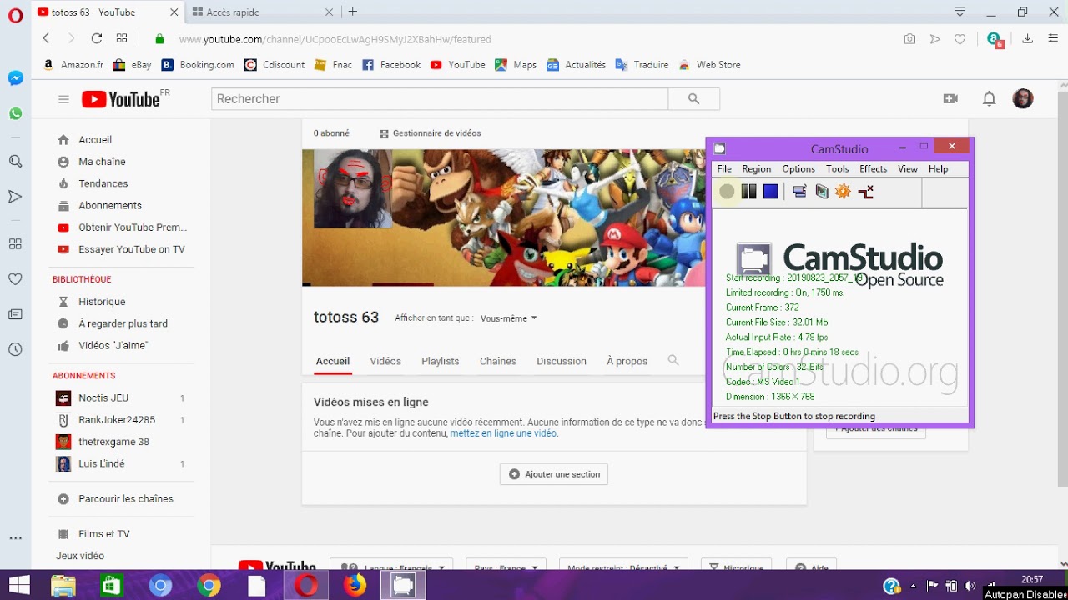Screen dimensions: 1068x600
Task: Switch to the À propos tab
Action: tap(627, 361)
